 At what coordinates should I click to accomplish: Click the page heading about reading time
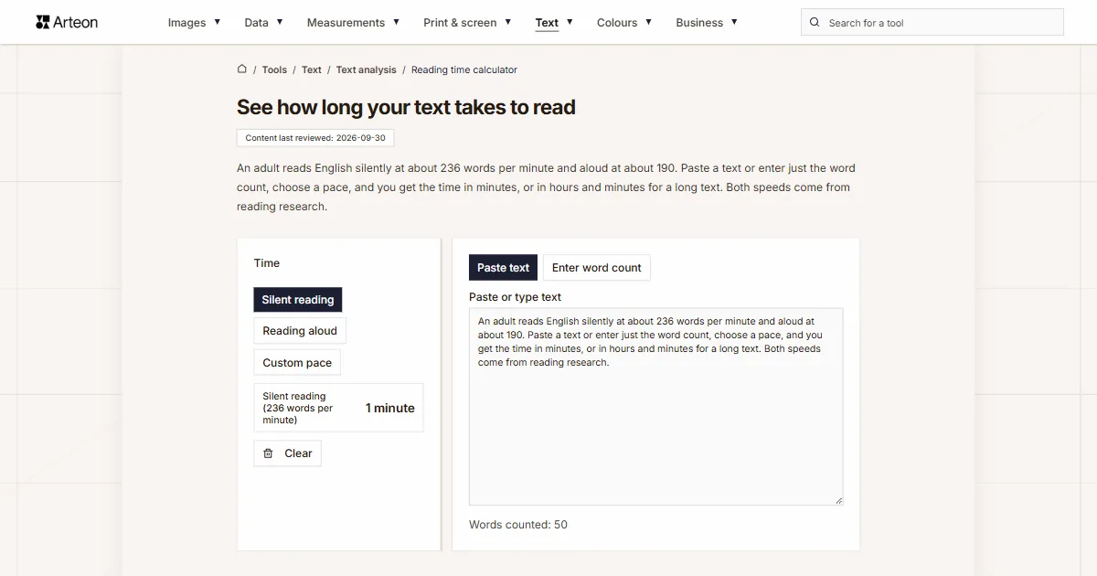pyautogui.click(x=406, y=107)
